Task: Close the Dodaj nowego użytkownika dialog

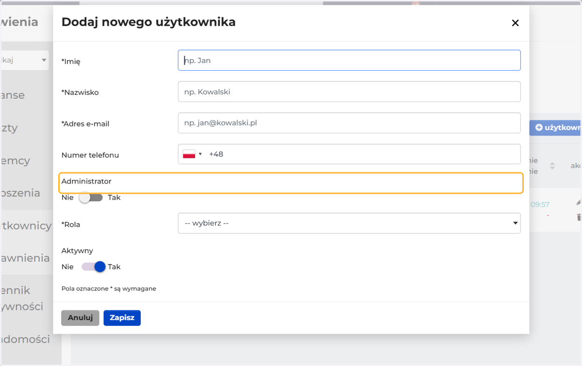Action: 515,23
